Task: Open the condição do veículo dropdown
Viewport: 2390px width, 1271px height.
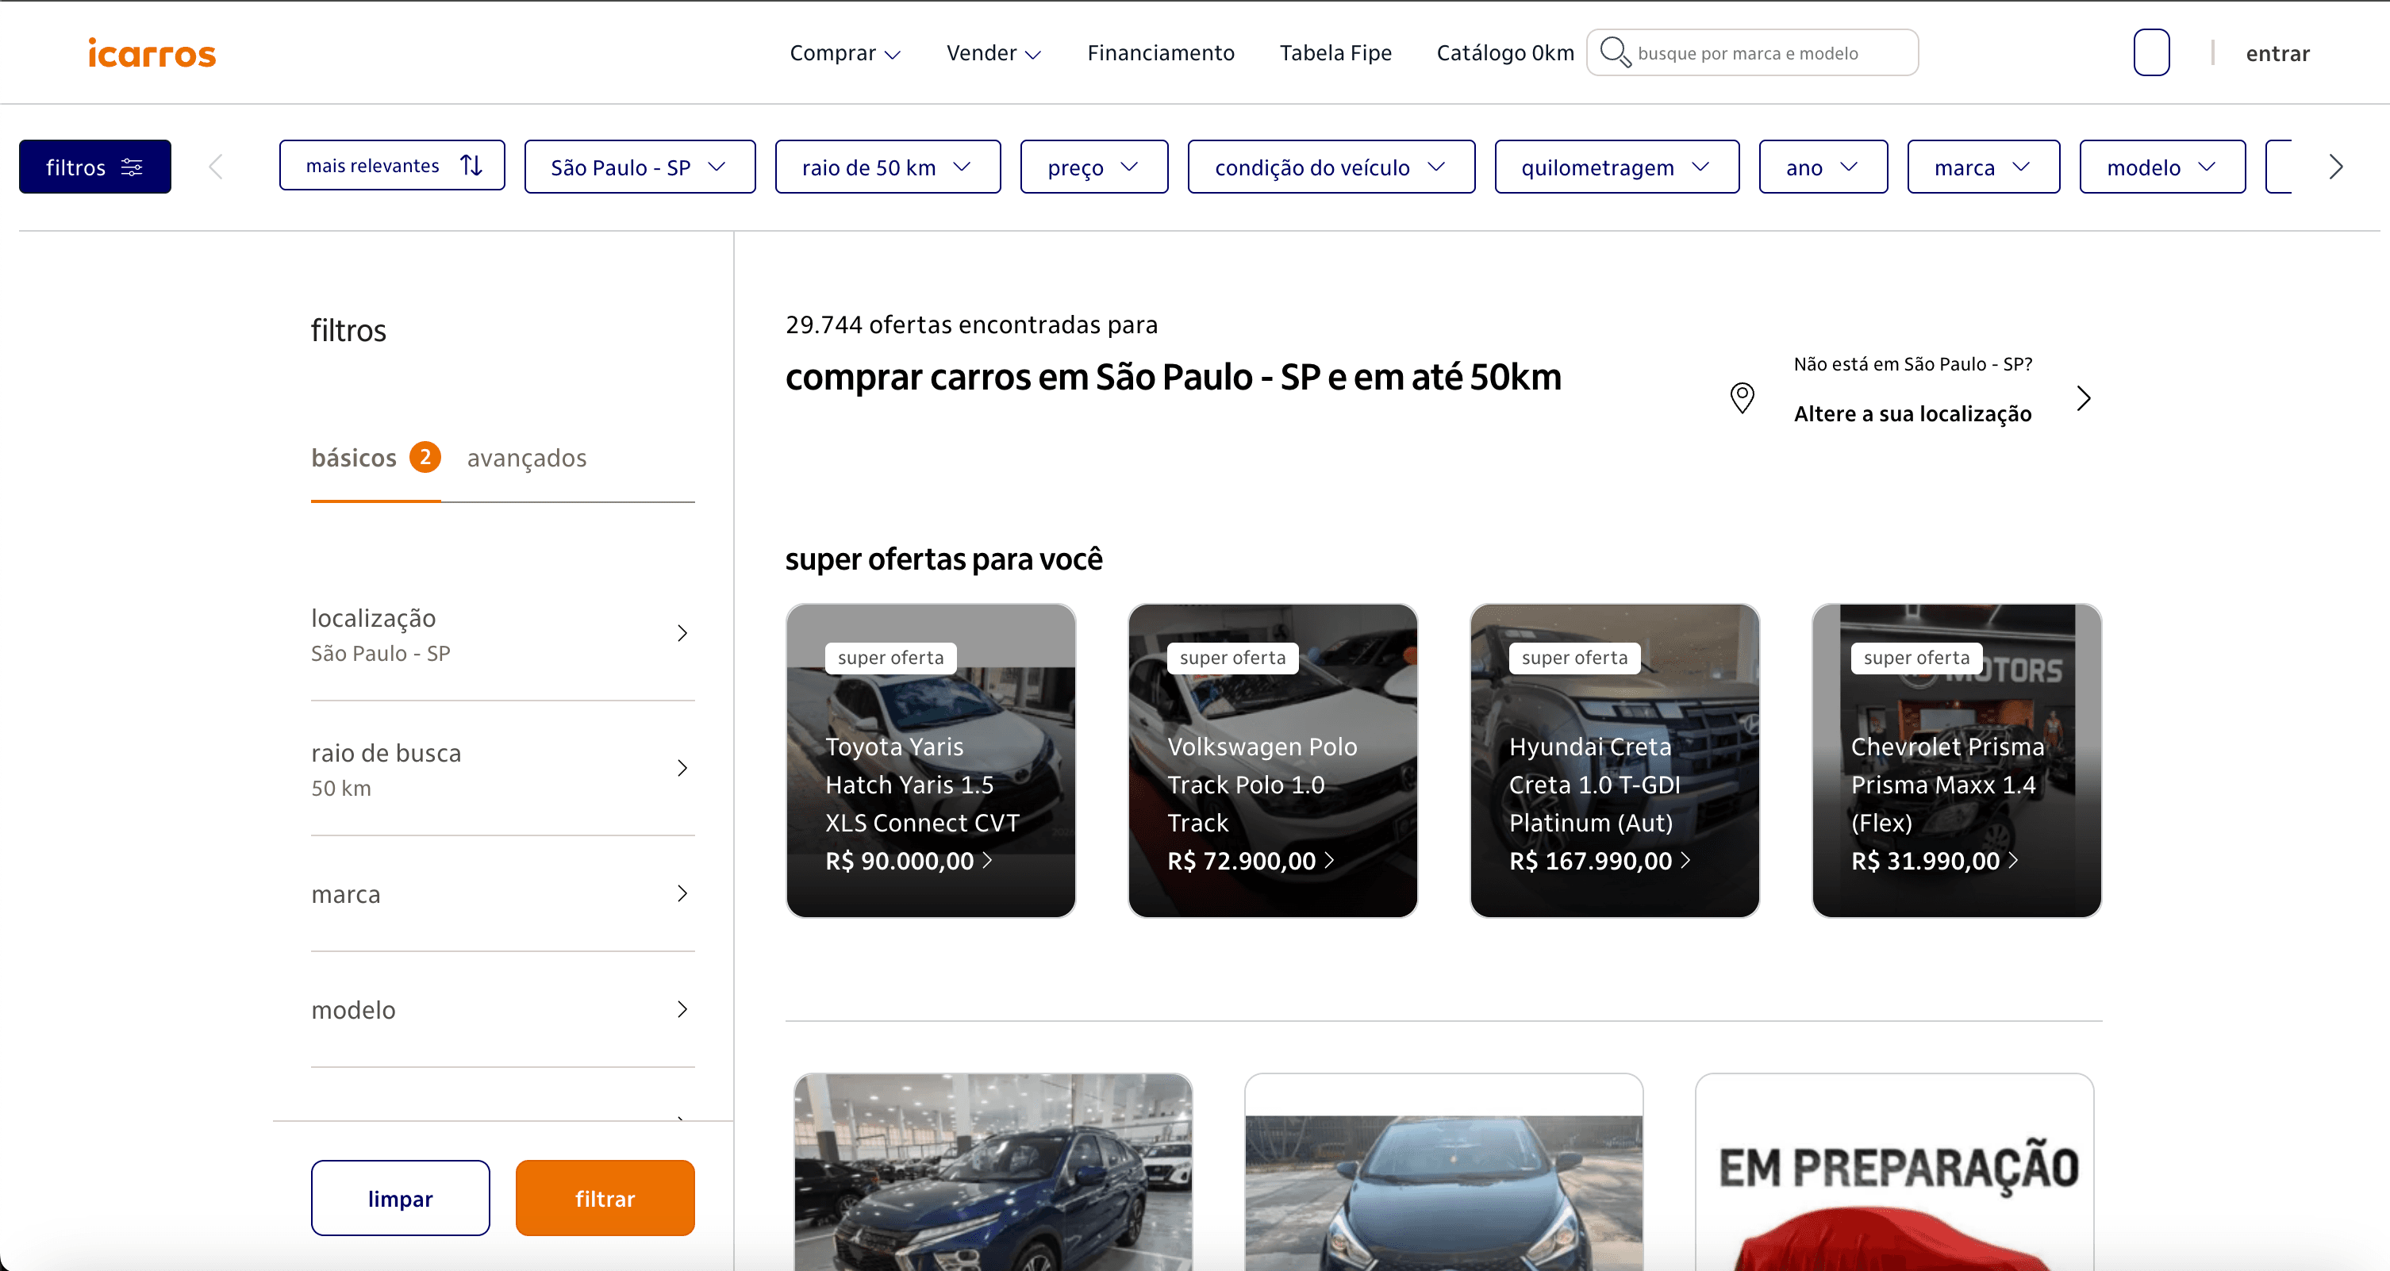Action: click(1331, 167)
